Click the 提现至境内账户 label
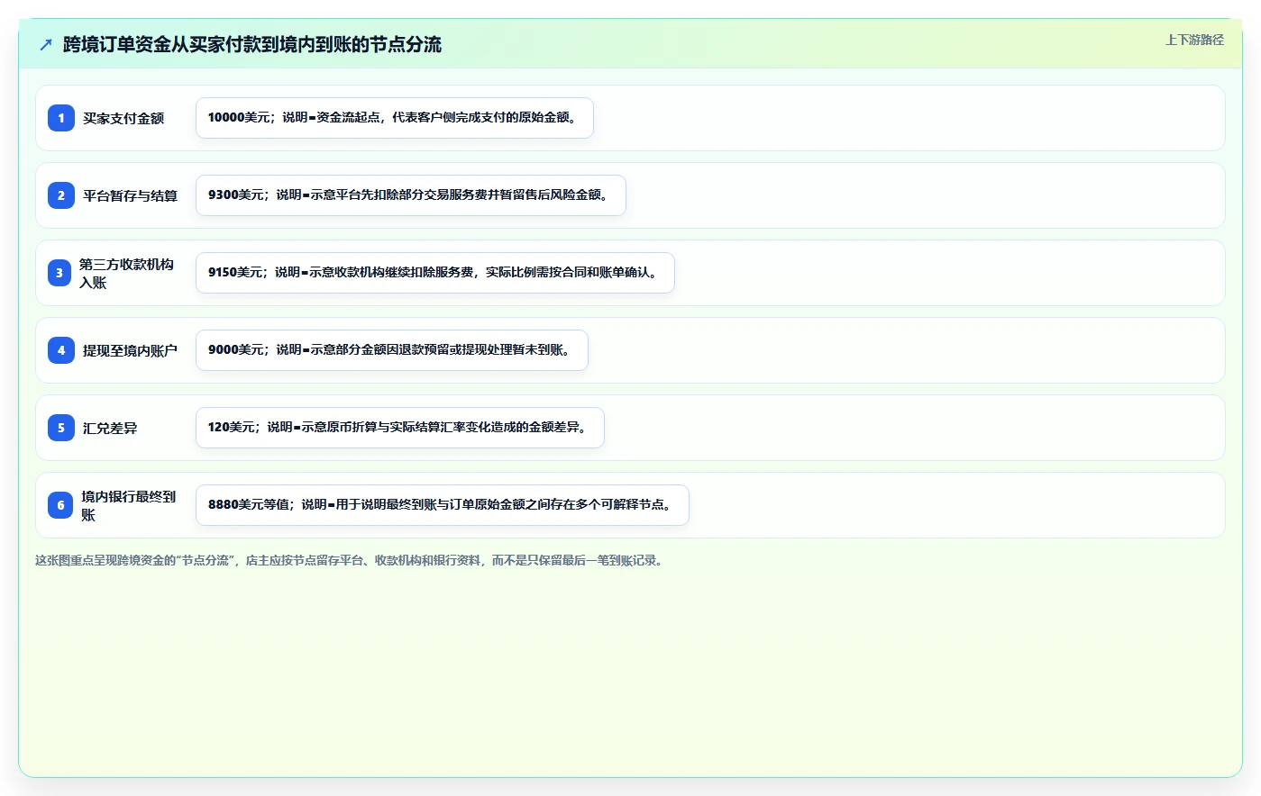Screen dimensions: 1261x796 click(130, 350)
